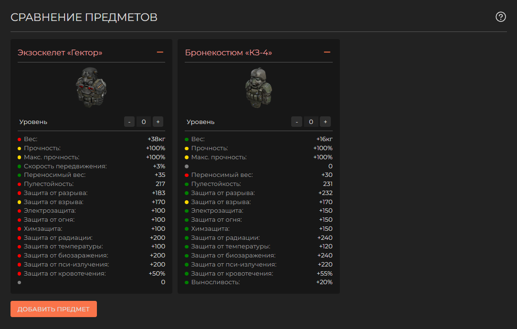Select Пулестойкость stat row in КЗ-4 card

[x=258, y=184]
